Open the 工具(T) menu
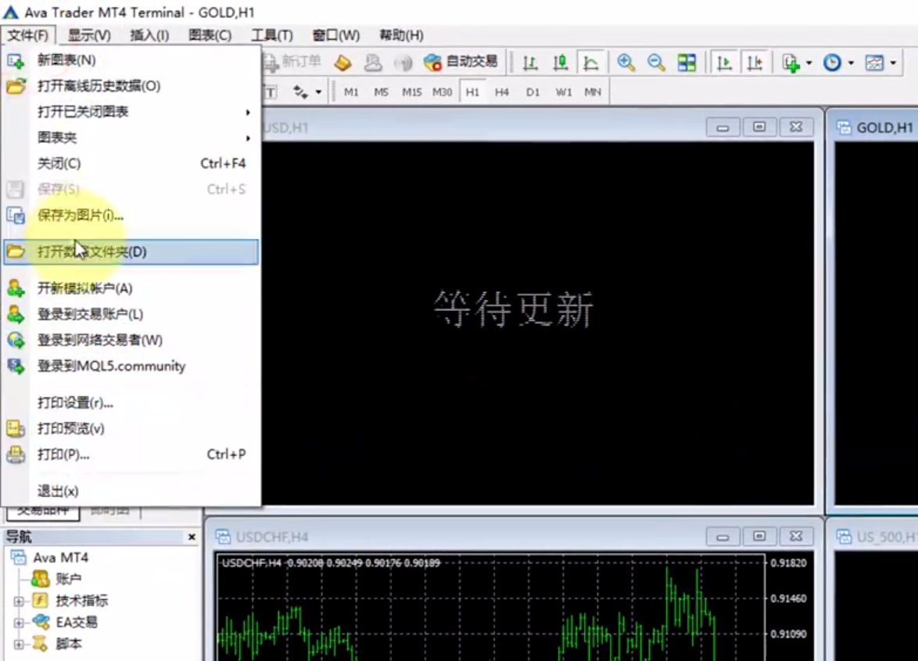 tap(271, 36)
